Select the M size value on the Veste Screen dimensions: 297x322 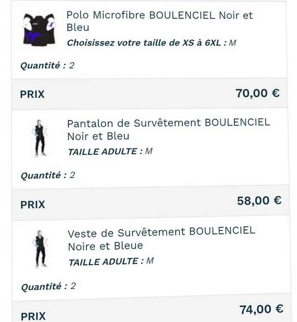(150, 261)
